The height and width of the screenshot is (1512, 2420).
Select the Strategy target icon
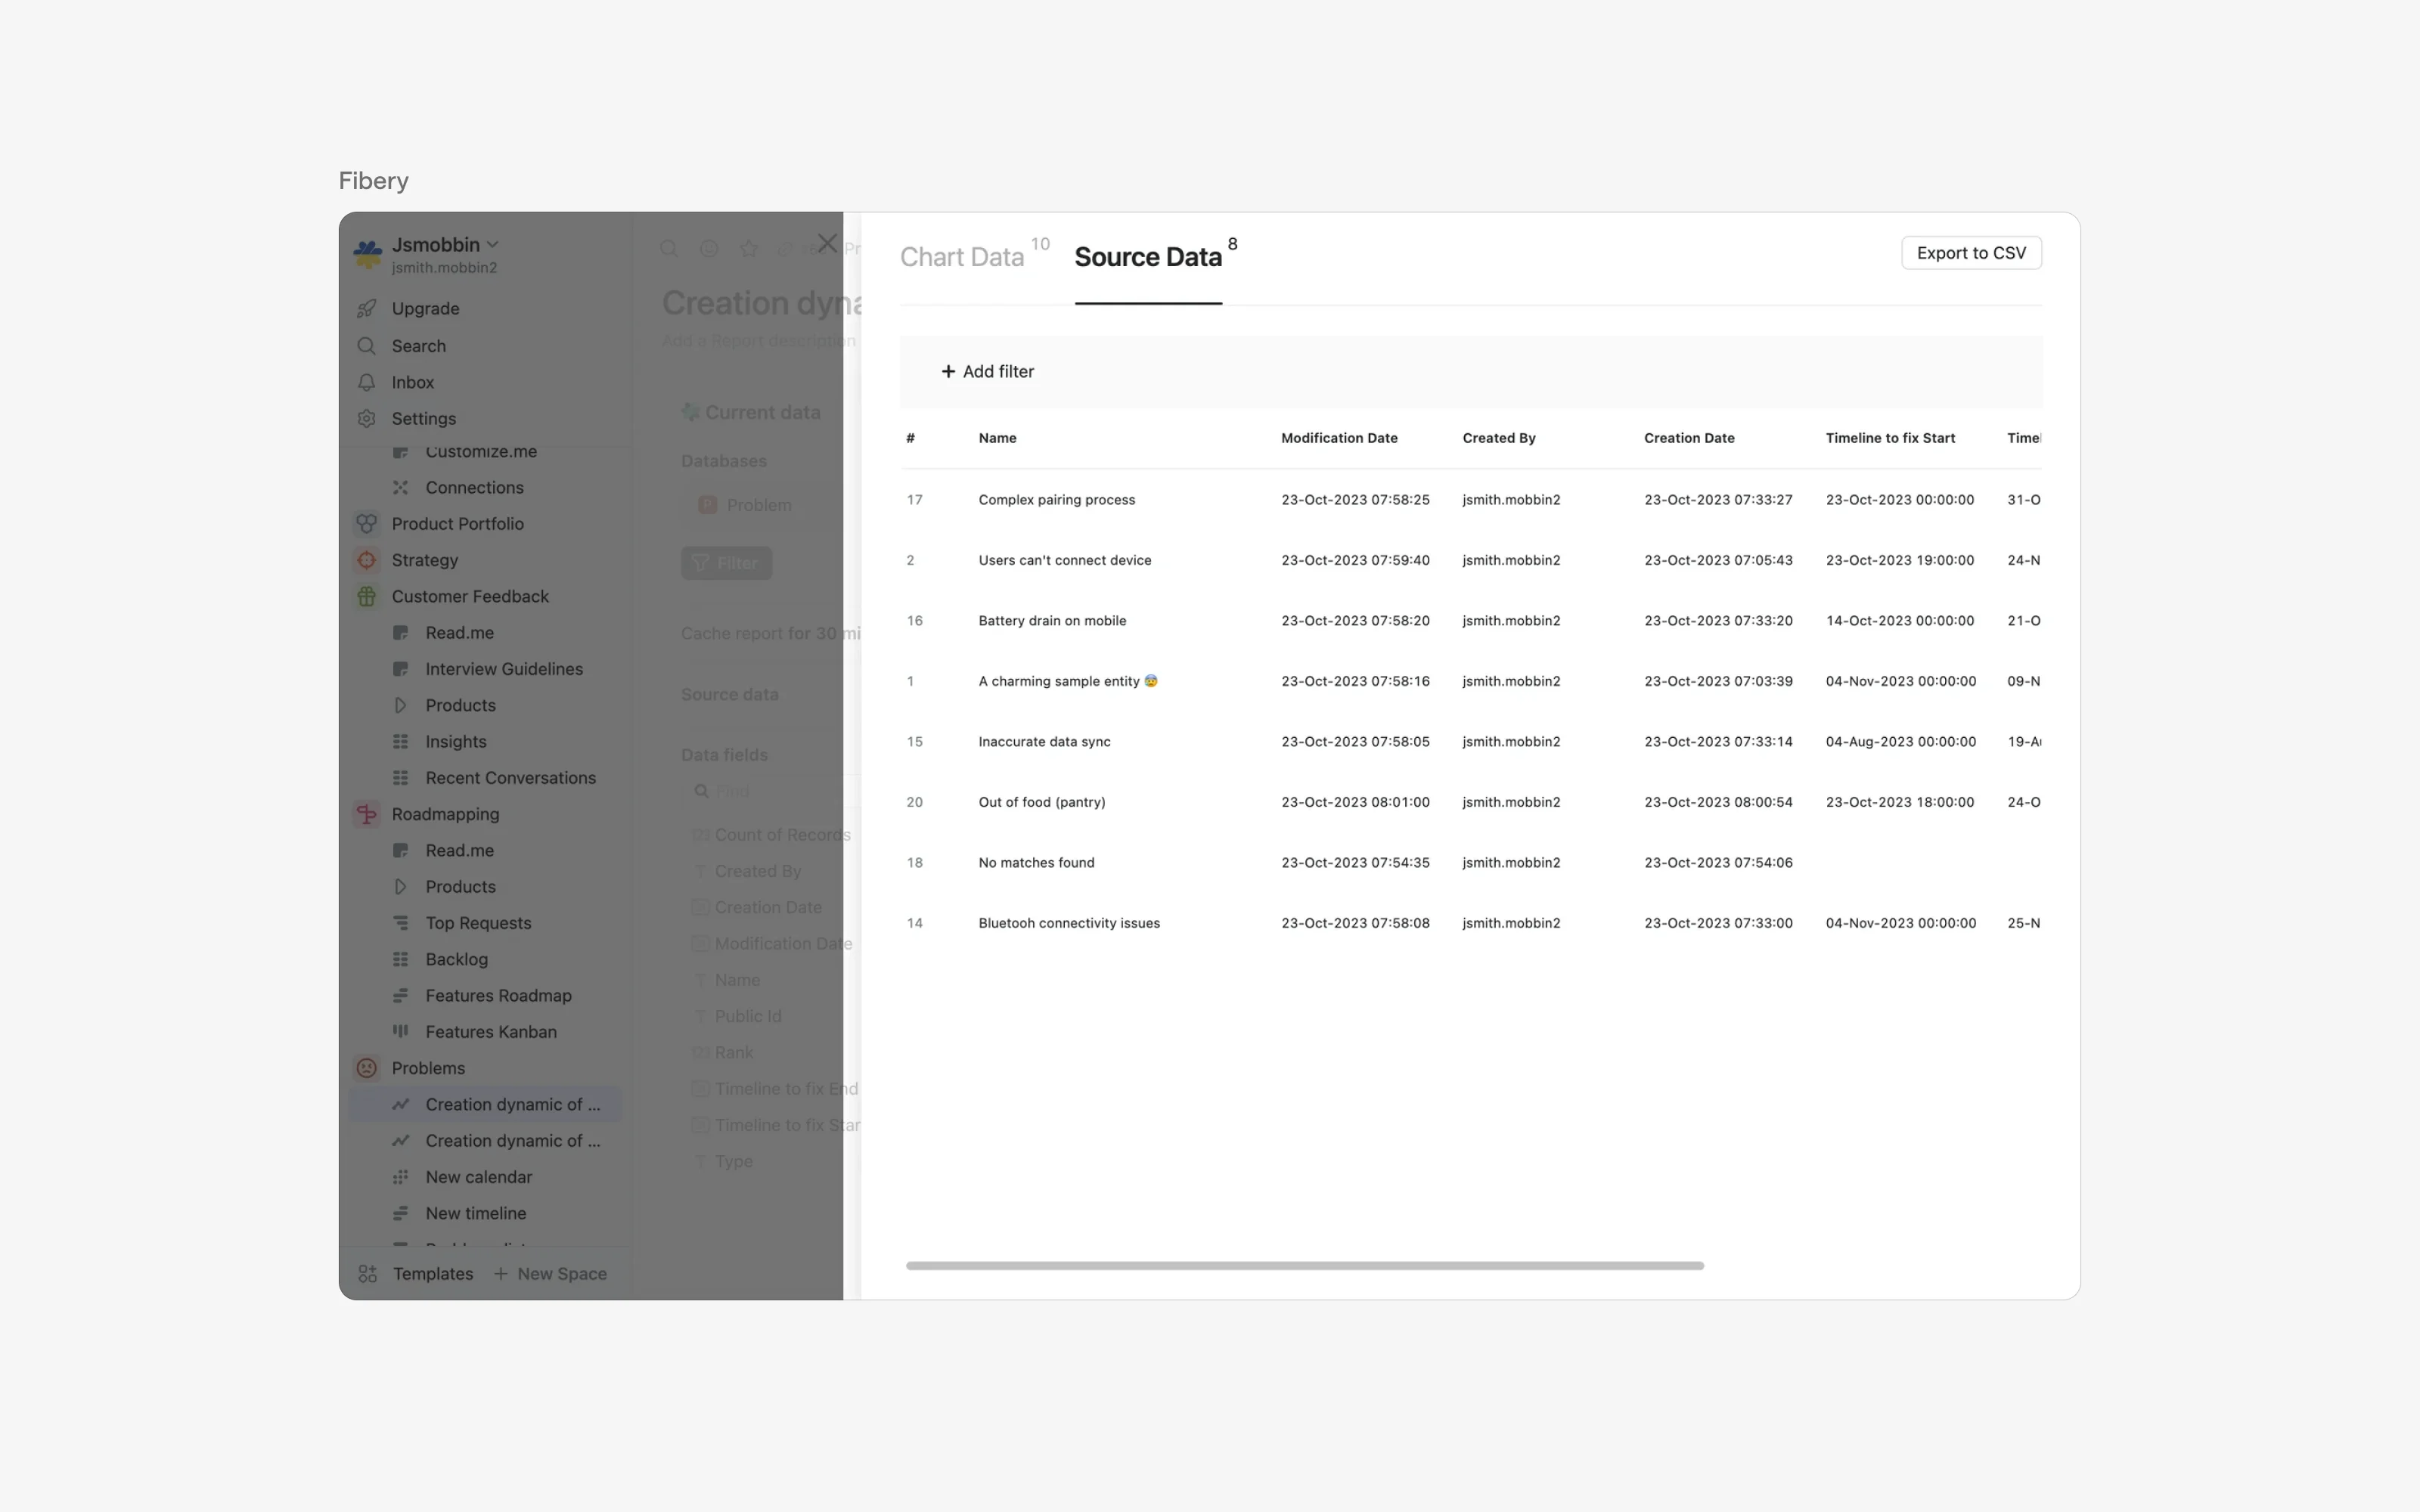point(366,559)
